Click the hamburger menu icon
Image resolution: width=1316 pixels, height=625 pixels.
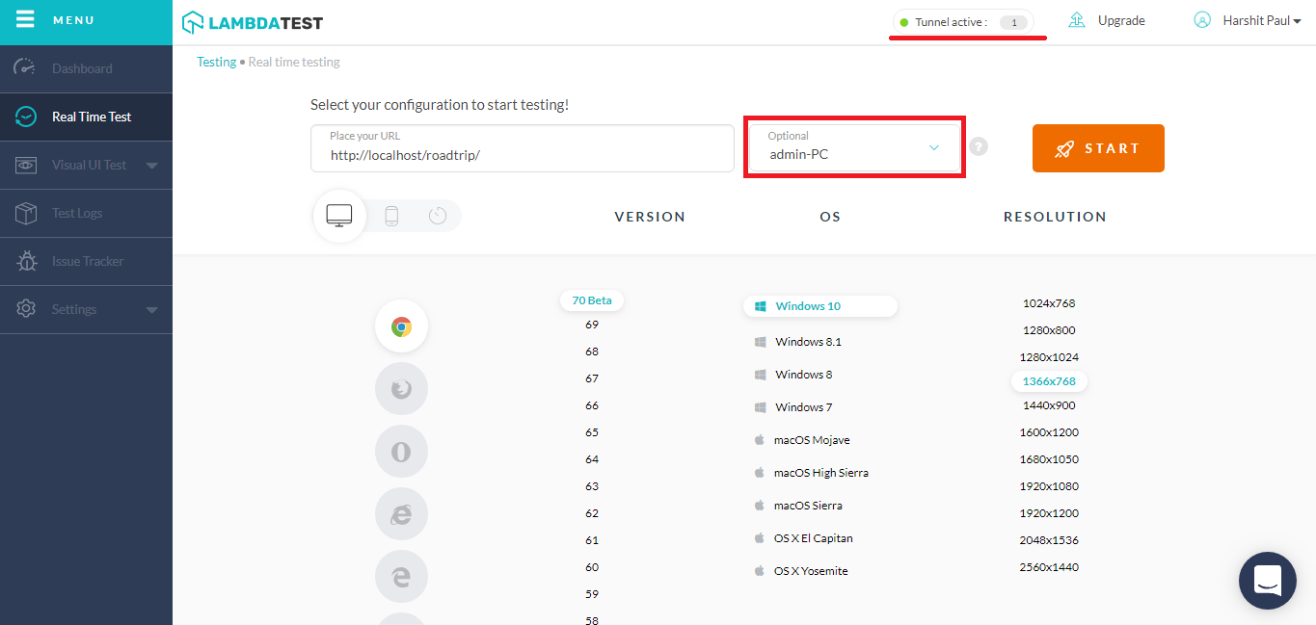(25, 19)
